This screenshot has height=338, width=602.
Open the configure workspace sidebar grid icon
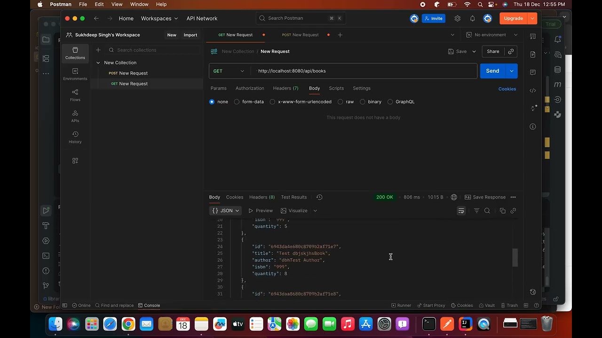pyautogui.click(x=75, y=161)
